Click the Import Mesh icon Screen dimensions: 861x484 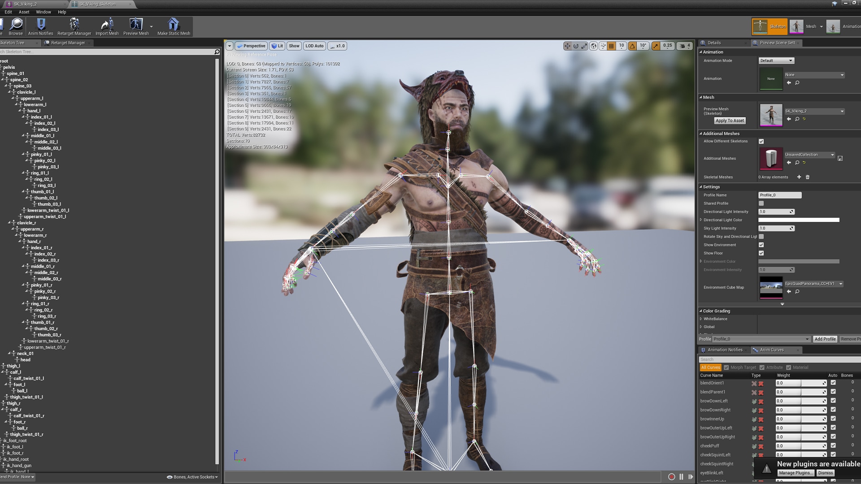pos(107,25)
